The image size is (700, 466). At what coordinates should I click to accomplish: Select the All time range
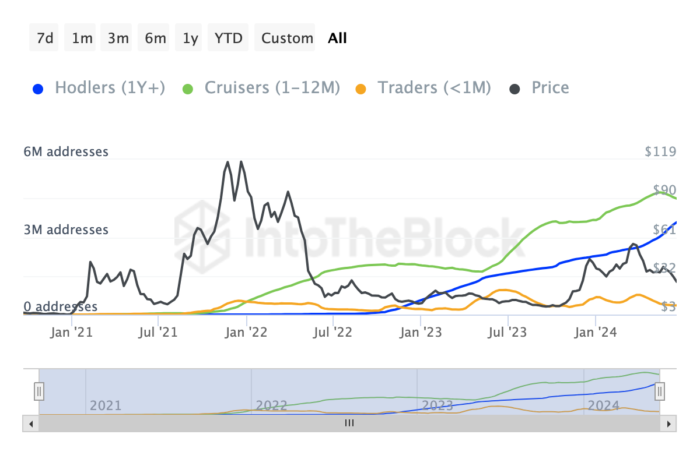click(x=337, y=38)
